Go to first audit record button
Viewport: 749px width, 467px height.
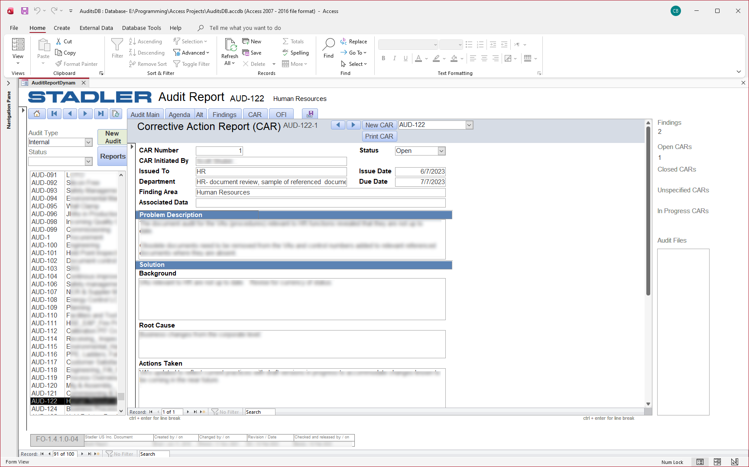[x=54, y=114]
